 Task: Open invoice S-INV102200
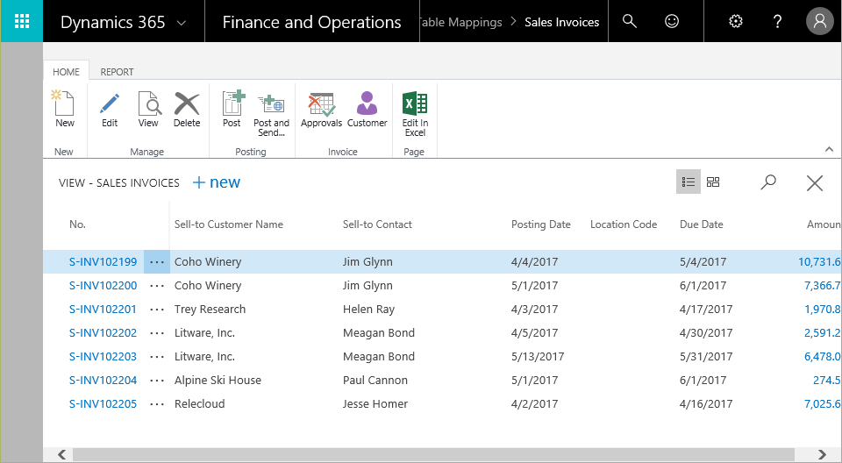(x=103, y=286)
